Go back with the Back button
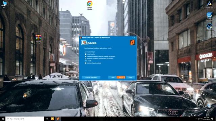The image size is (216, 121). (x=112, y=77)
